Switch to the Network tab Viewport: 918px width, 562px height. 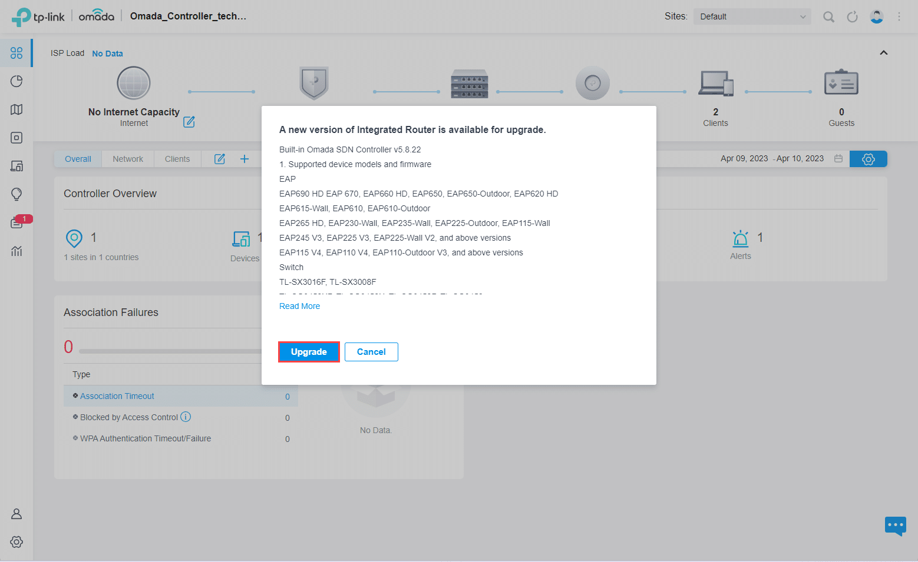(128, 159)
